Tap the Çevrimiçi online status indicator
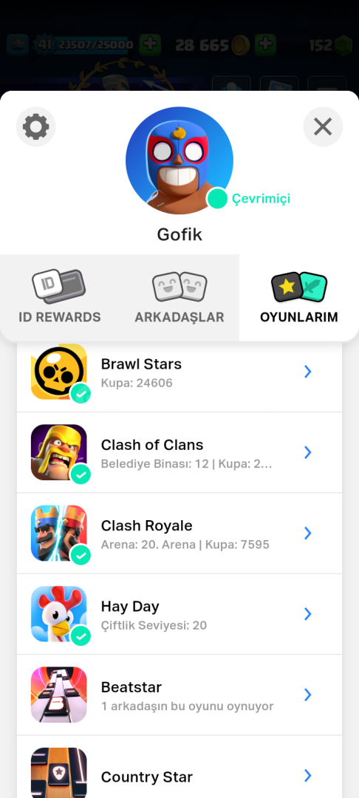This screenshot has width=359, height=798. point(249,199)
